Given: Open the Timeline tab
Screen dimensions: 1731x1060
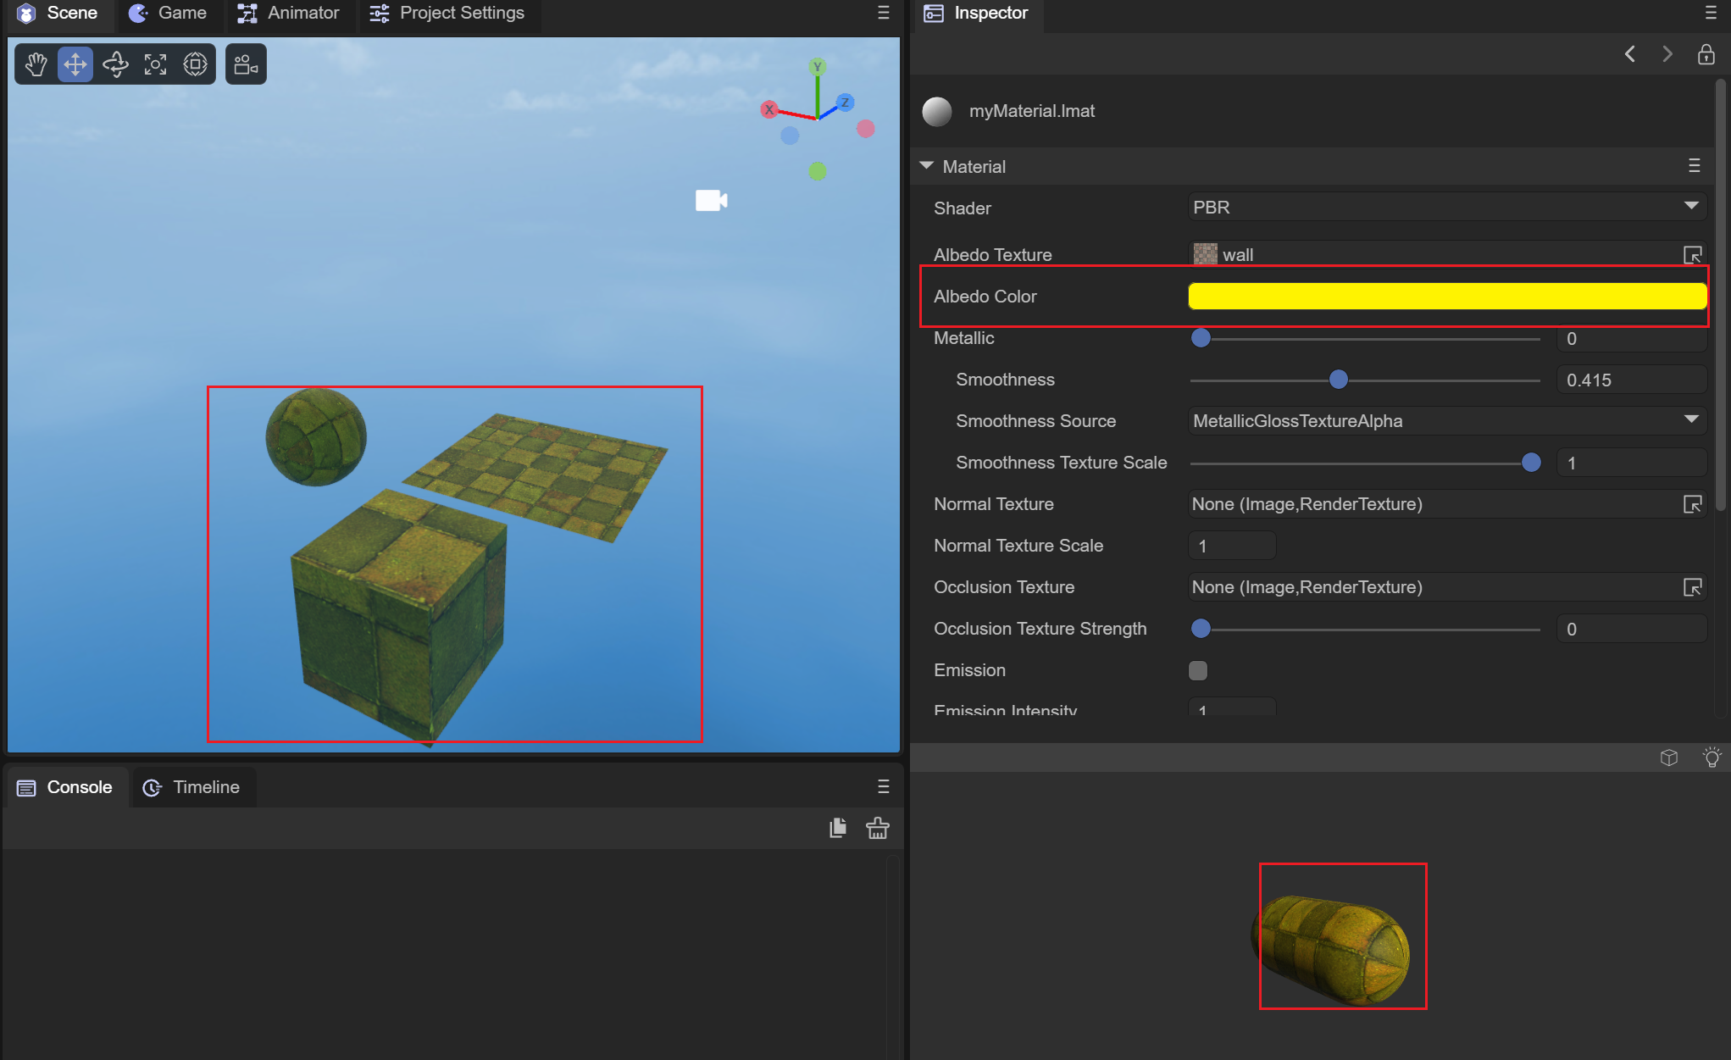Looking at the screenshot, I should tap(192, 787).
